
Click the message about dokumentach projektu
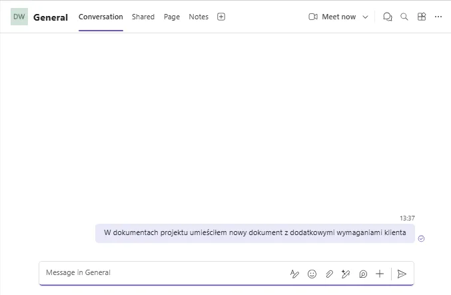[255, 233]
